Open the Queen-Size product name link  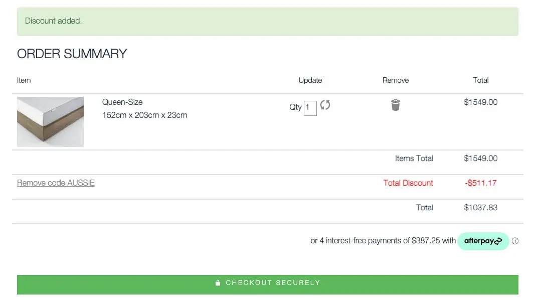pos(122,102)
